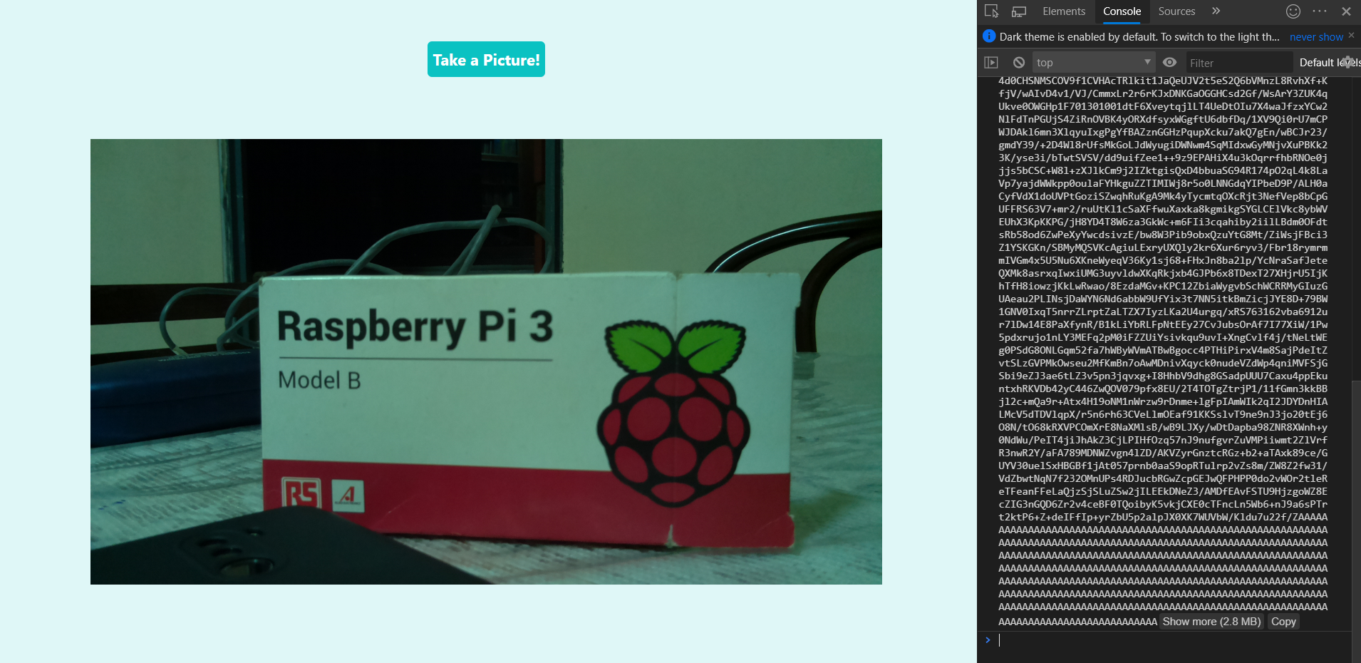Viewport: 1361px width, 663px height.
Task: Click the 'never show' link
Action: point(1316,37)
